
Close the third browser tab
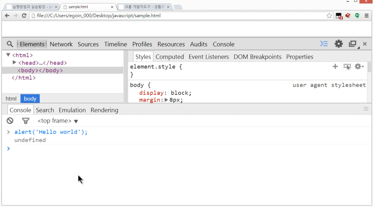coord(168,7)
